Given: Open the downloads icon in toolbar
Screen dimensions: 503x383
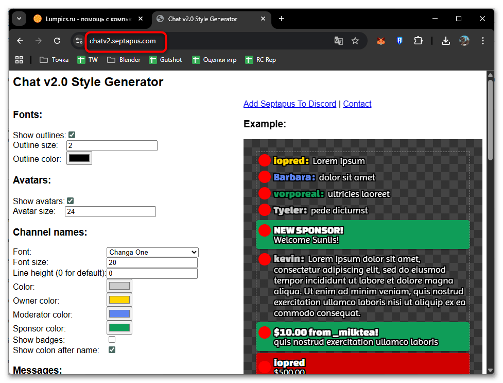Looking at the screenshot, I should [446, 41].
